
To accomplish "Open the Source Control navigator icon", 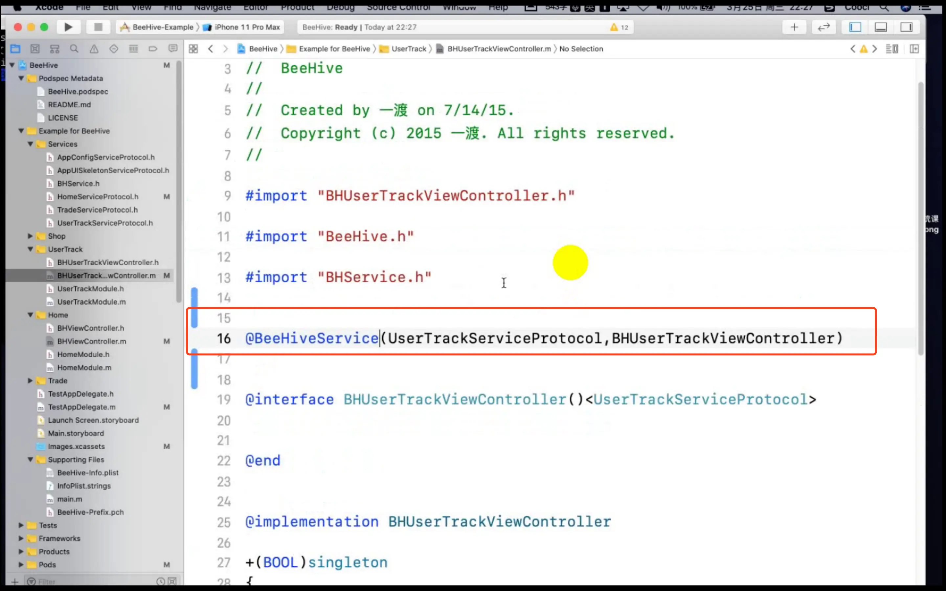I will tap(35, 49).
